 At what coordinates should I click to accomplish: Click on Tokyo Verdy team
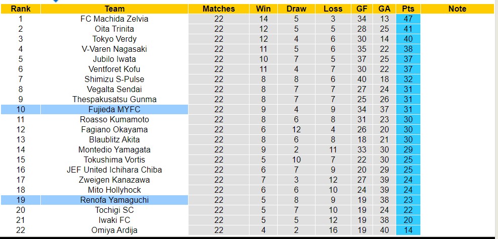[x=114, y=39]
